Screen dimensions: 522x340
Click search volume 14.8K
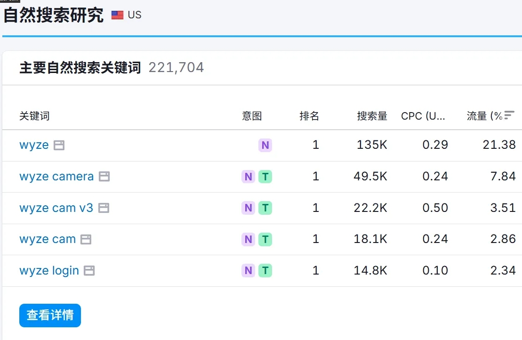(370, 270)
